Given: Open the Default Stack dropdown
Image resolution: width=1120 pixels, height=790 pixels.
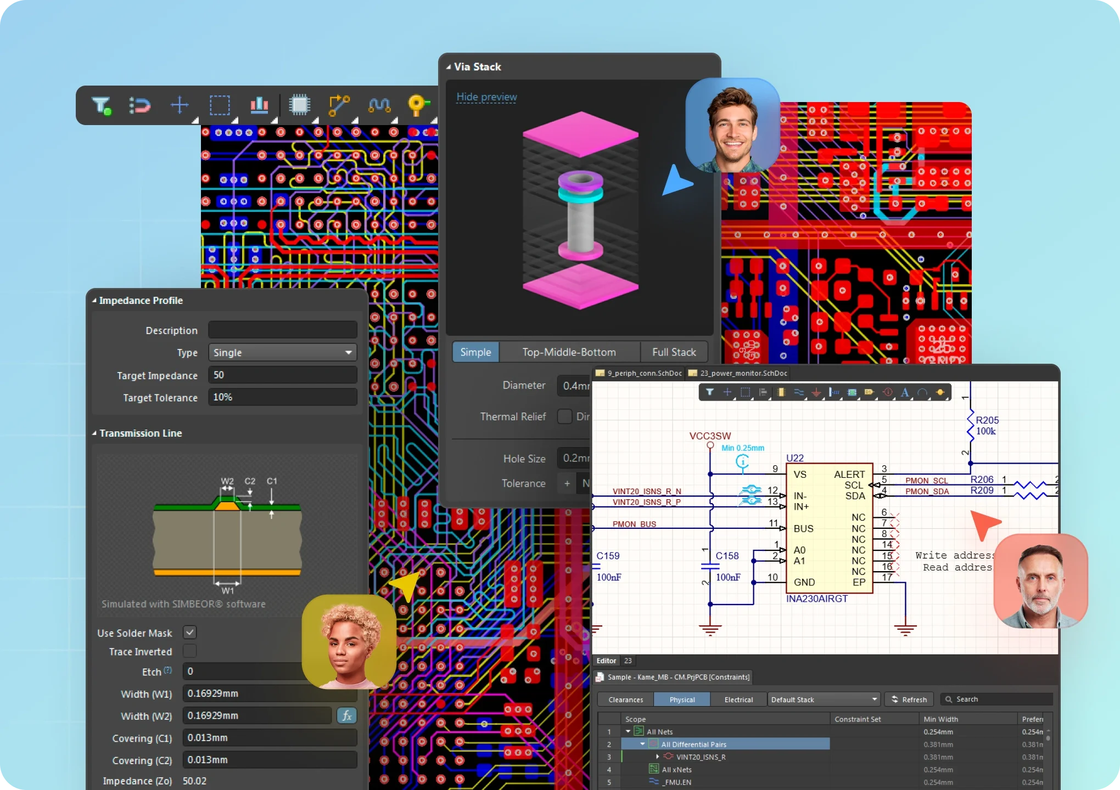Looking at the screenshot, I should (x=823, y=699).
